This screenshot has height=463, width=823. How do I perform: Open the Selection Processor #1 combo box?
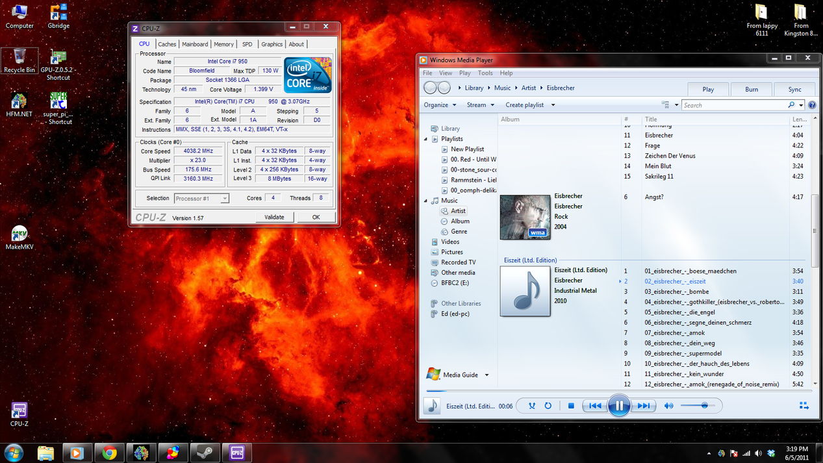[201, 199]
